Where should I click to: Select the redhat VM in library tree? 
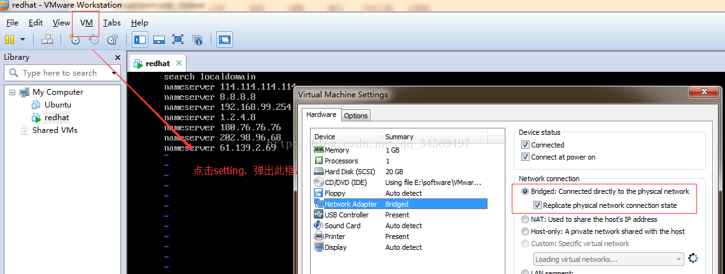[57, 118]
